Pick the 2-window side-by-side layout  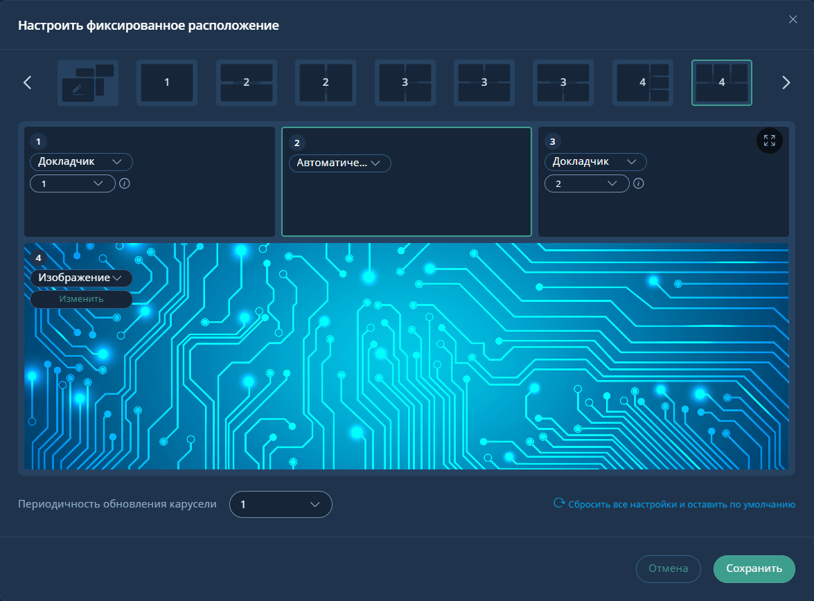pos(326,82)
